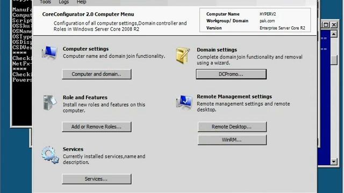The height and width of the screenshot is (193, 344).
Task: Click the Domain settings heading
Action: click(x=217, y=50)
